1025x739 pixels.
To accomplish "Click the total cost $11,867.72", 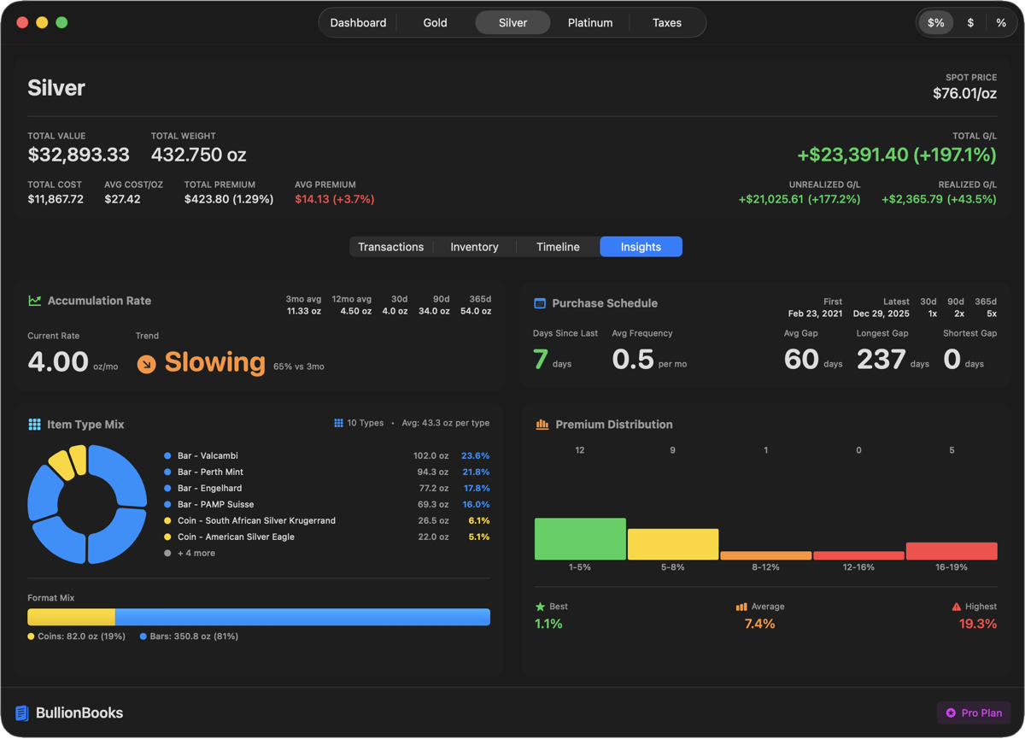I will pos(56,199).
